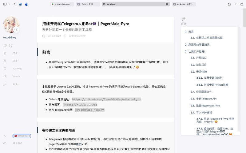Open the Archives sidebar menu item
Image resolution: width=246 pixels, height=153 pixels.
[x=17, y=69]
